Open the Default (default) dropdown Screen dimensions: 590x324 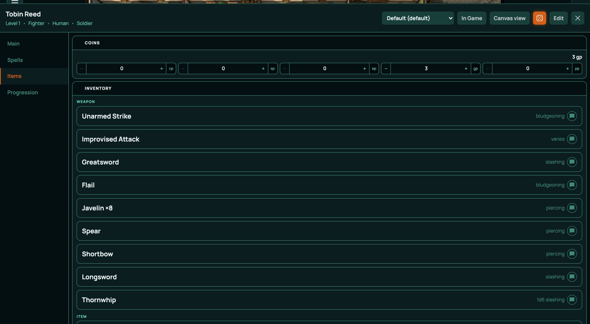pyautogui.click(x=418, y=18)
